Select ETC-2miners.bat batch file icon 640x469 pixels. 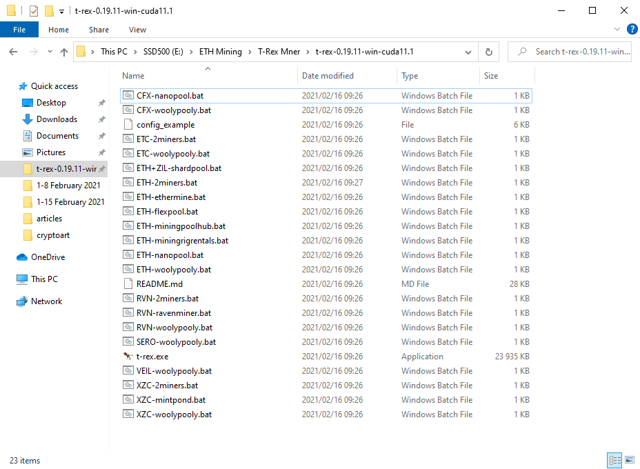pyautogui.click(x=128, y=139)
